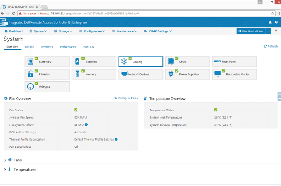Switch to the Details tab
Image resolution: width=281 pixels, height=186 pixels.
(x=30, y=47)
